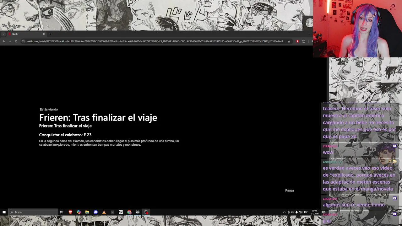This screenshot has width=402, height=226.
Task: Expand the tab search dropdown arrow
Action: tap(3, 34)
